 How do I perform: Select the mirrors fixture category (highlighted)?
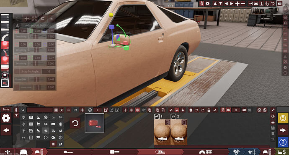[46, 130]
